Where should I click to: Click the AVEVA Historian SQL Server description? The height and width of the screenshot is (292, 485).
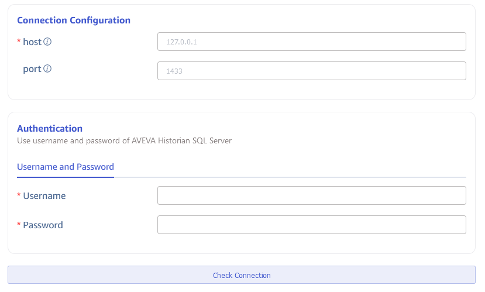[124, 140]
